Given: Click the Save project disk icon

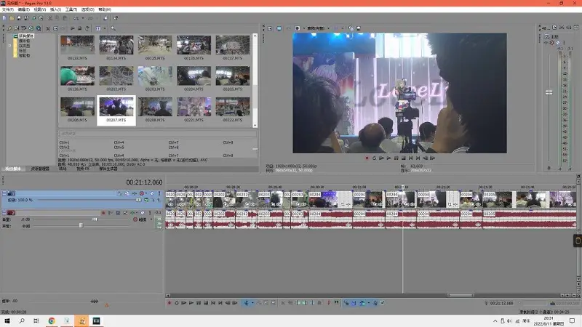Looking at the screenshot, I should [19, 17].
